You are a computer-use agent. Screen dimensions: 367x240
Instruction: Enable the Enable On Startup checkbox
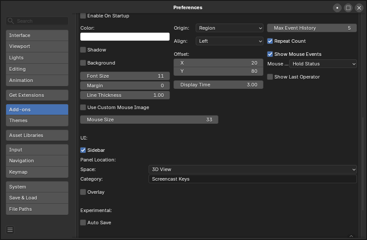point(83,16)
